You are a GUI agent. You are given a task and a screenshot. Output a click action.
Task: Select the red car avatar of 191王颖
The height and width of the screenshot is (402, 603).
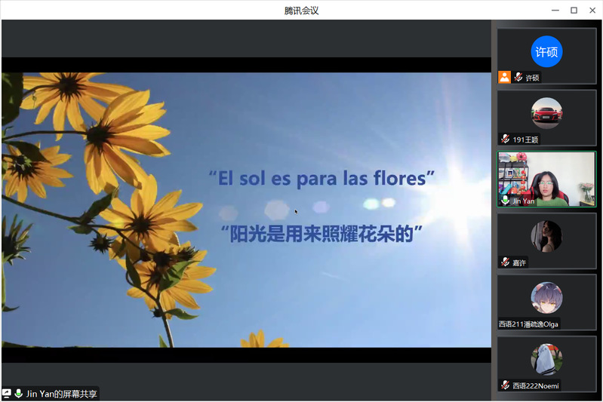(x=546, y=113)
